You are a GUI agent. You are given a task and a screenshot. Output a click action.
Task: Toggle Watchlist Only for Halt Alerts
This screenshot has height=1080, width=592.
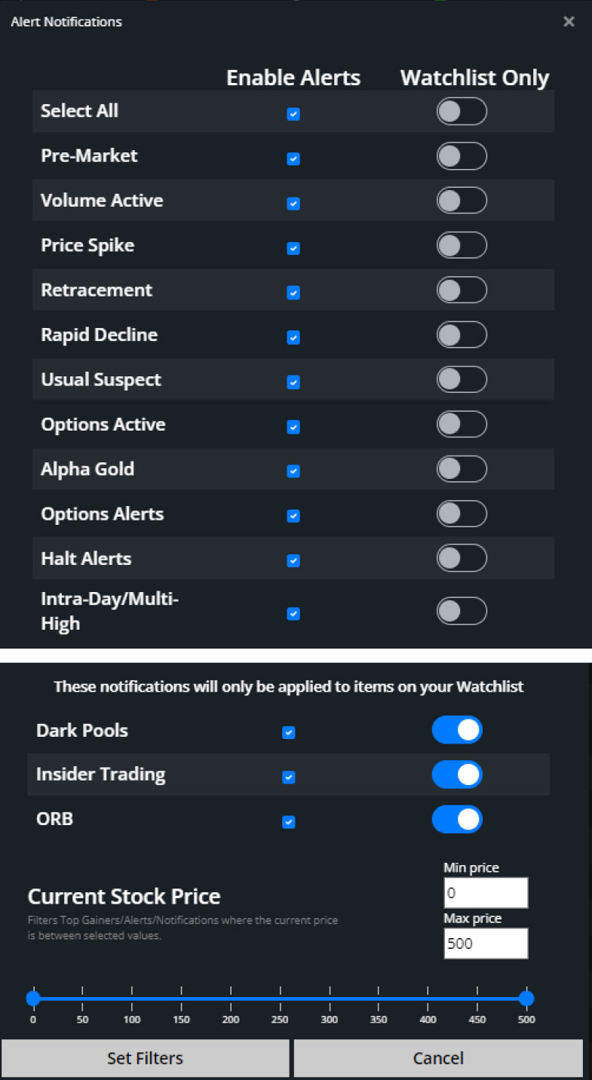[462, 558]
